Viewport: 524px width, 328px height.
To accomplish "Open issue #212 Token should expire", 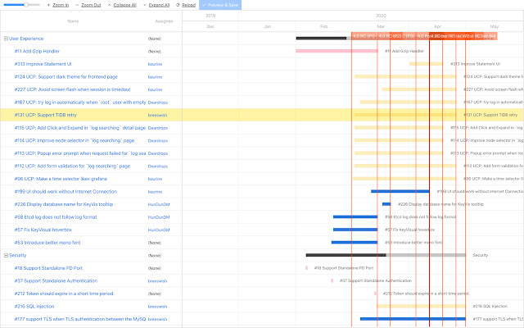I will [64, 294].
